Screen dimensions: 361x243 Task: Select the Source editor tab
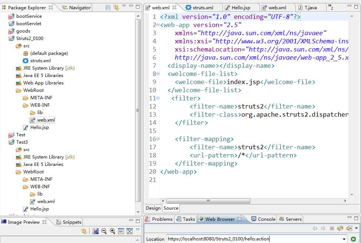point(171,208)
